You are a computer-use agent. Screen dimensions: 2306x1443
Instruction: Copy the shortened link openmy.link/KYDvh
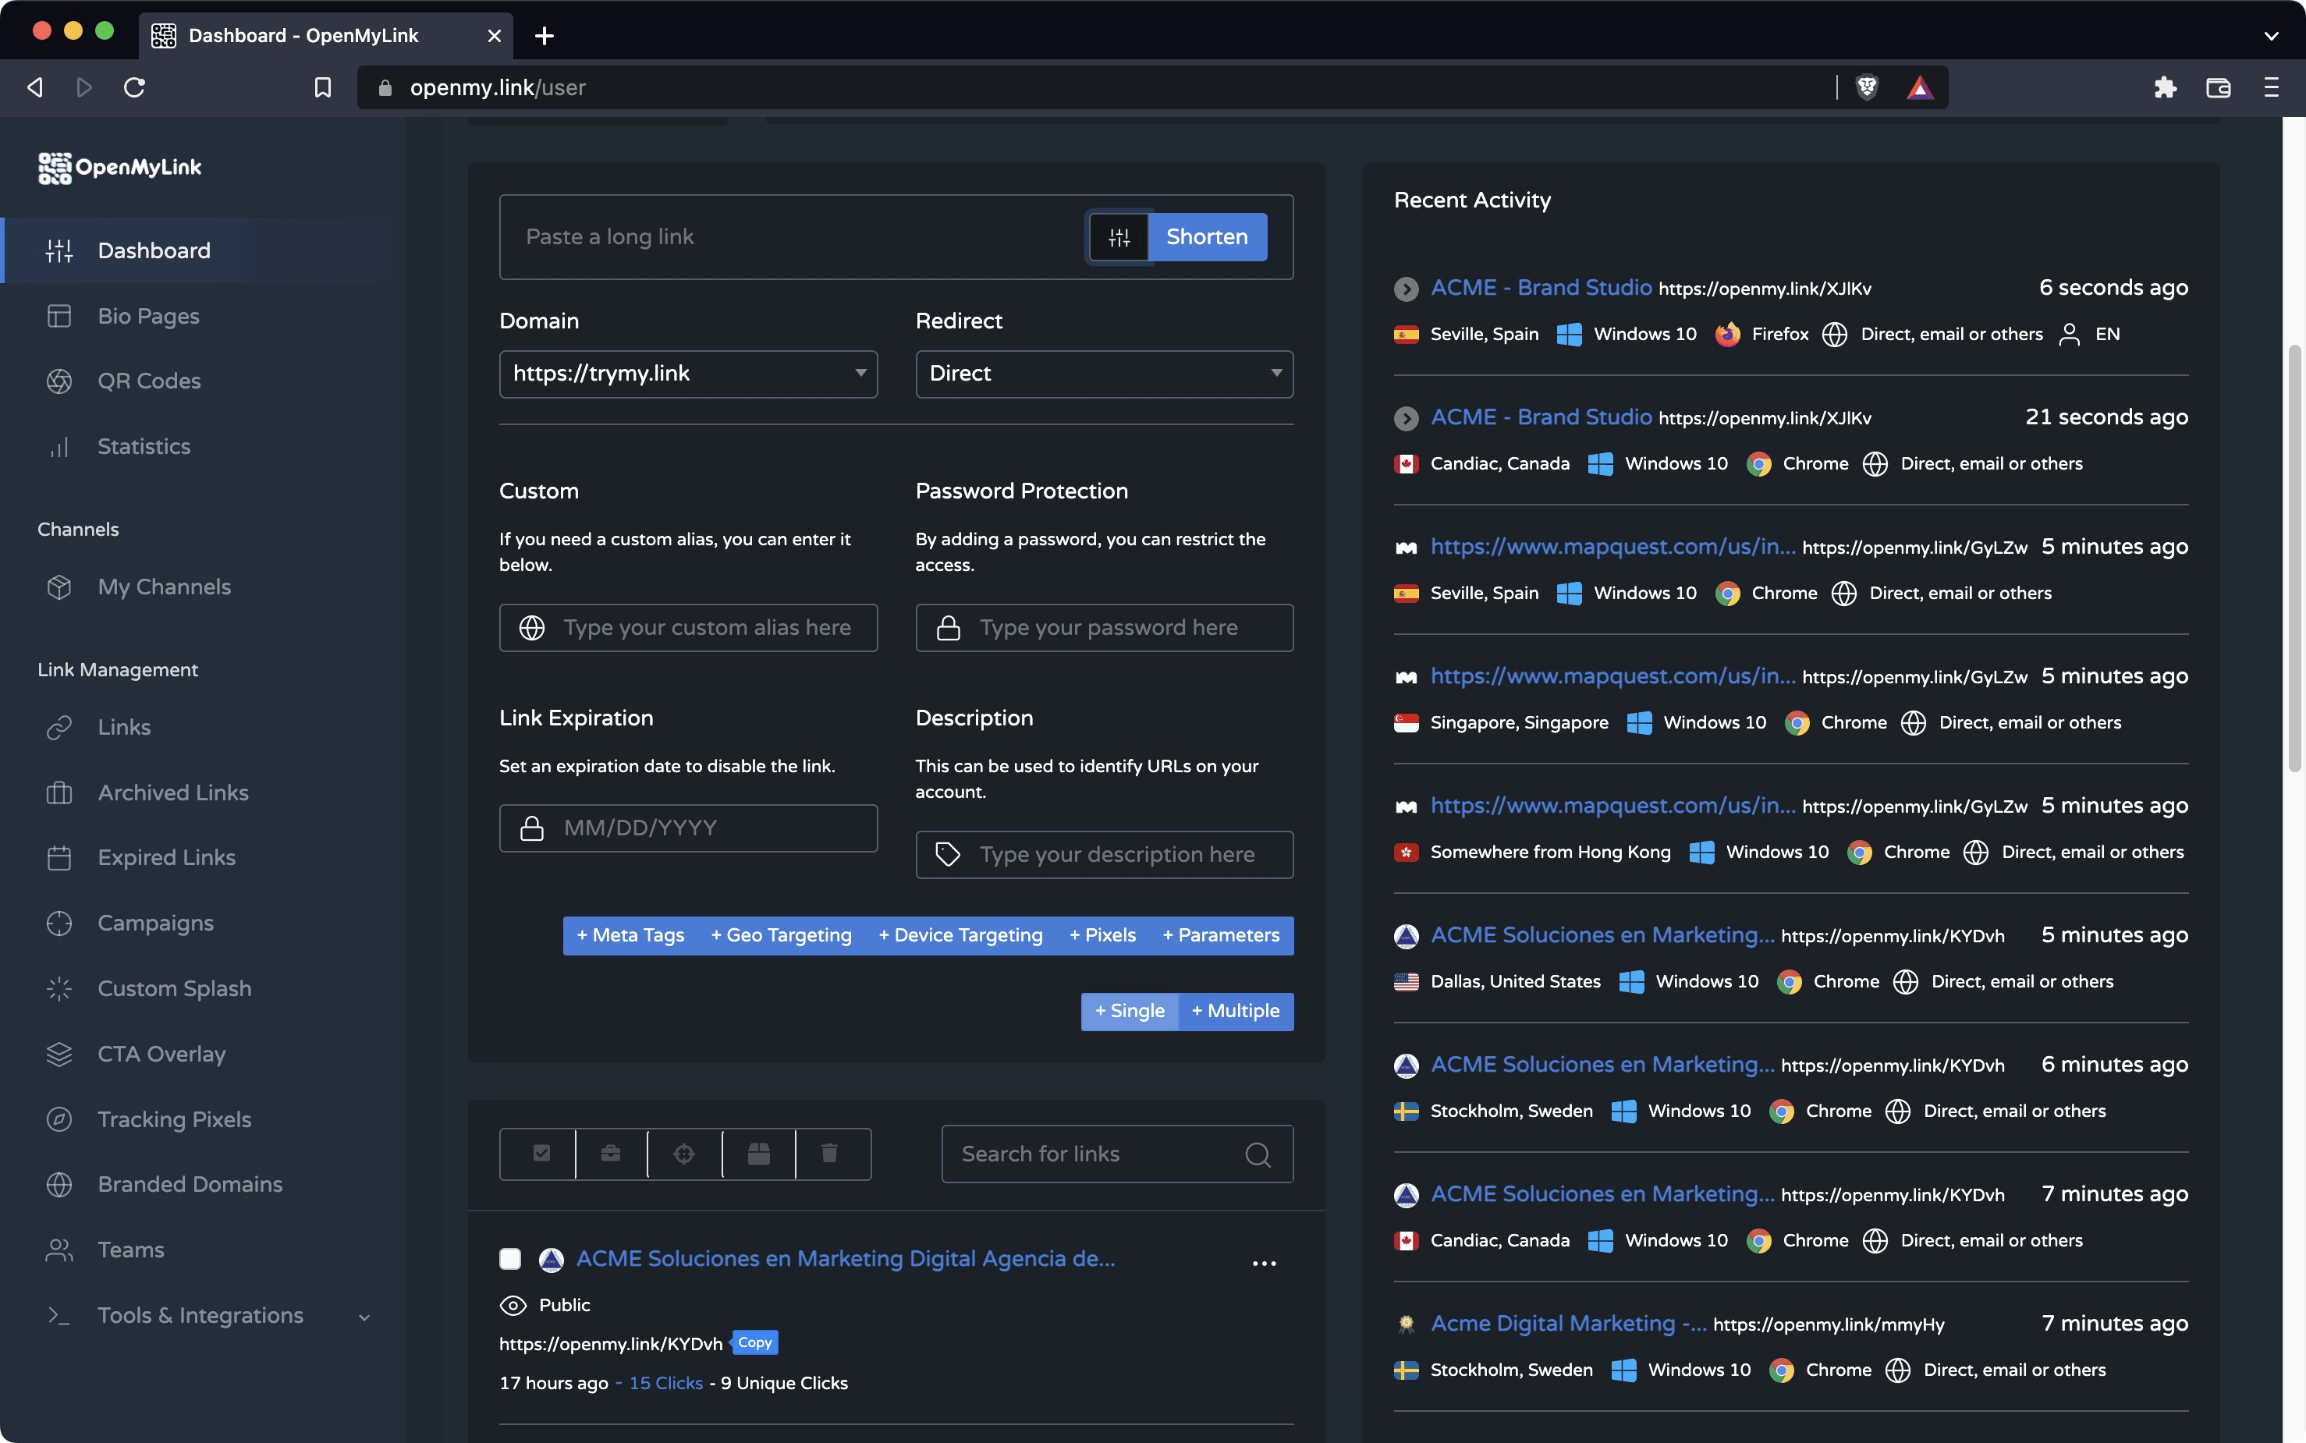click(753, 1342)
